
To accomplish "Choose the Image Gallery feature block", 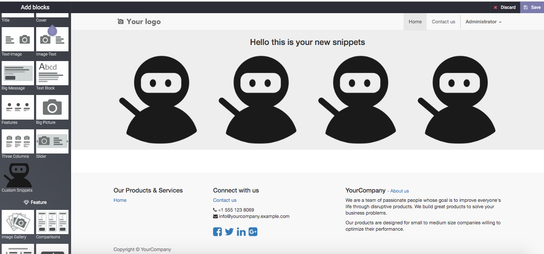I will 18,222.
